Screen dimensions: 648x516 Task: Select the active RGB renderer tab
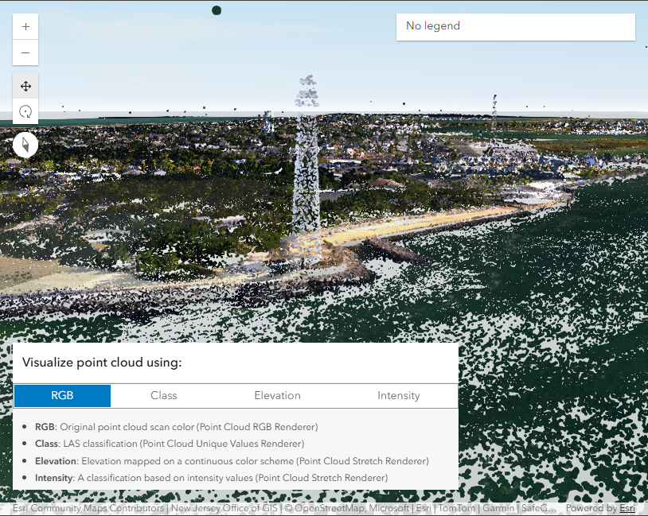point(62,395)
